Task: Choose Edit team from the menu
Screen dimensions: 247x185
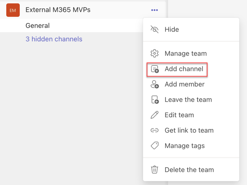Action: (x=191, y=115)
